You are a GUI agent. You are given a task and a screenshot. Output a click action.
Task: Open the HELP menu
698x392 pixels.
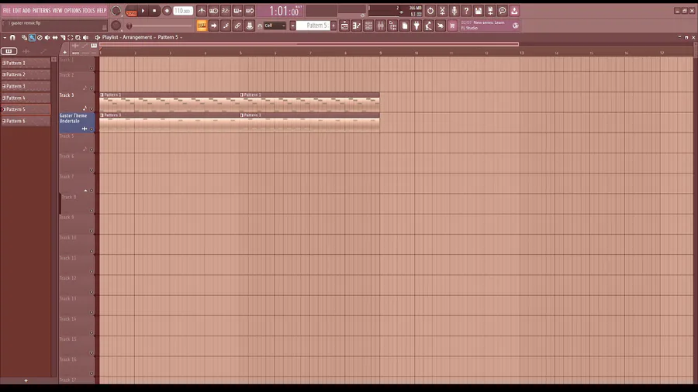click(102, 11)
